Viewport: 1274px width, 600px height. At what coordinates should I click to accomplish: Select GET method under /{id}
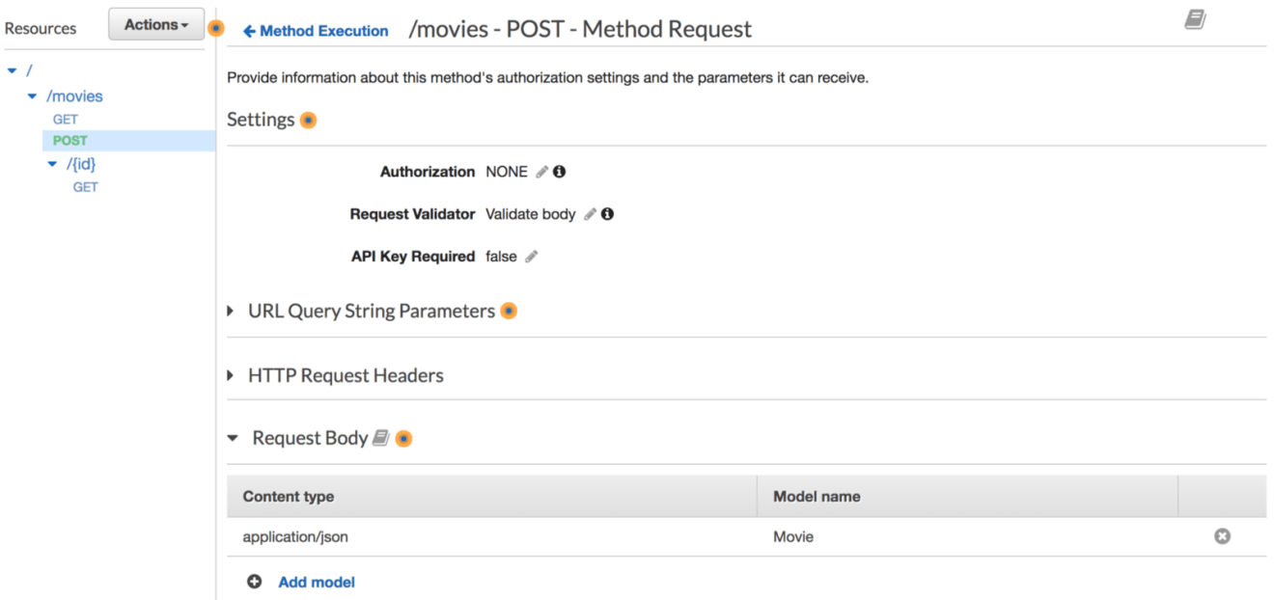(85, 187)
